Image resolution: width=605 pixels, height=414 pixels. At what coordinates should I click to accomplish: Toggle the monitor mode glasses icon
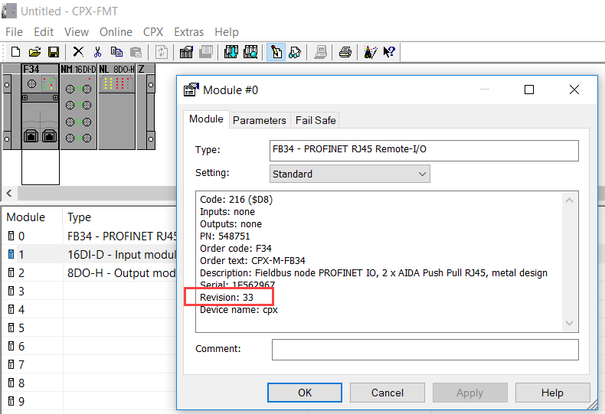[295, 52]
